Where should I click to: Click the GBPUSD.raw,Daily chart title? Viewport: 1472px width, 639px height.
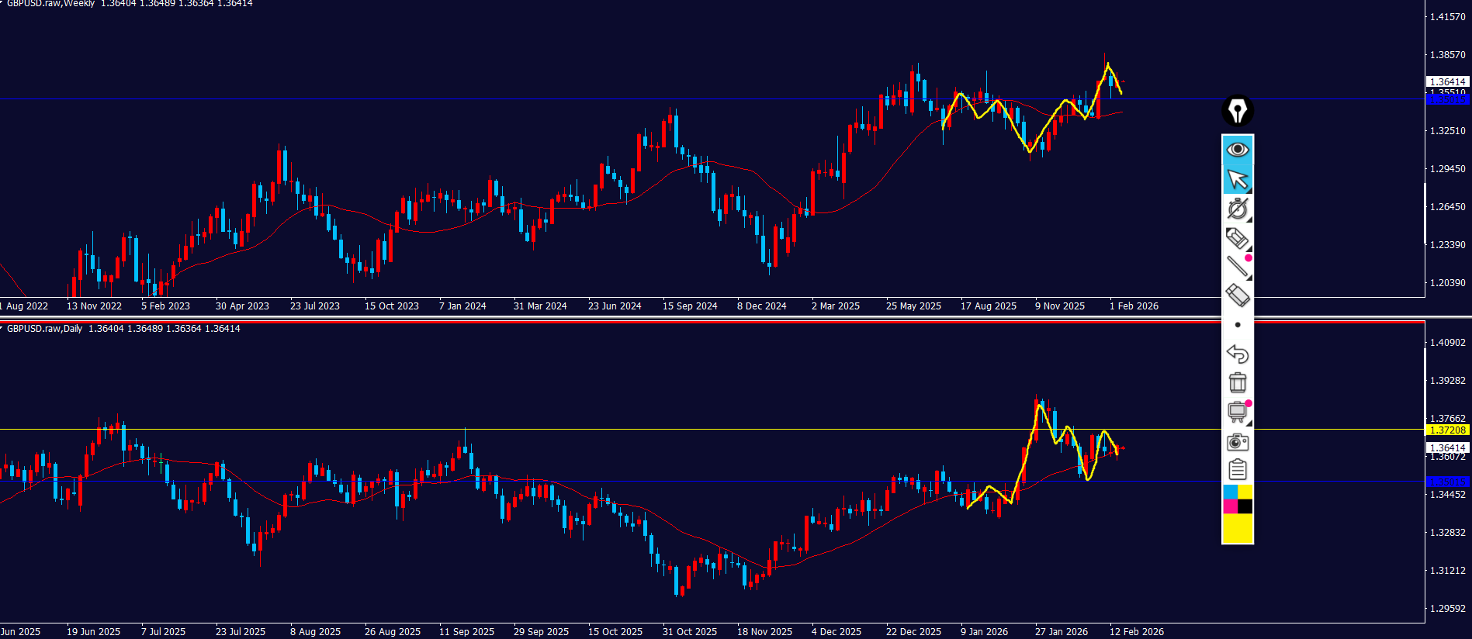pyautogui.click(x=45, y=329)
